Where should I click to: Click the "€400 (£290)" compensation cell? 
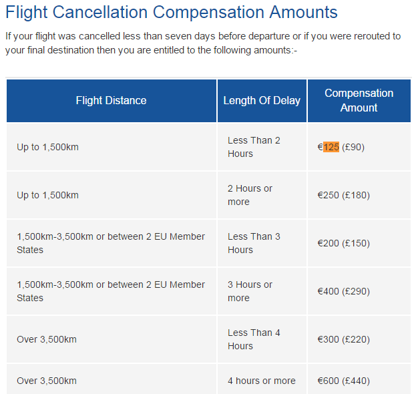click(x=343, y=291)
